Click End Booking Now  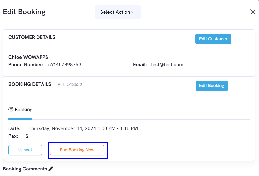[x=77, y=150]
